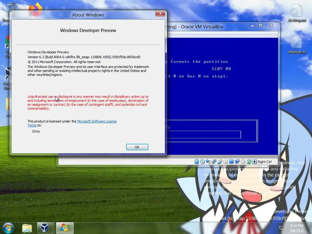Close the About Windows dialog

160,13
